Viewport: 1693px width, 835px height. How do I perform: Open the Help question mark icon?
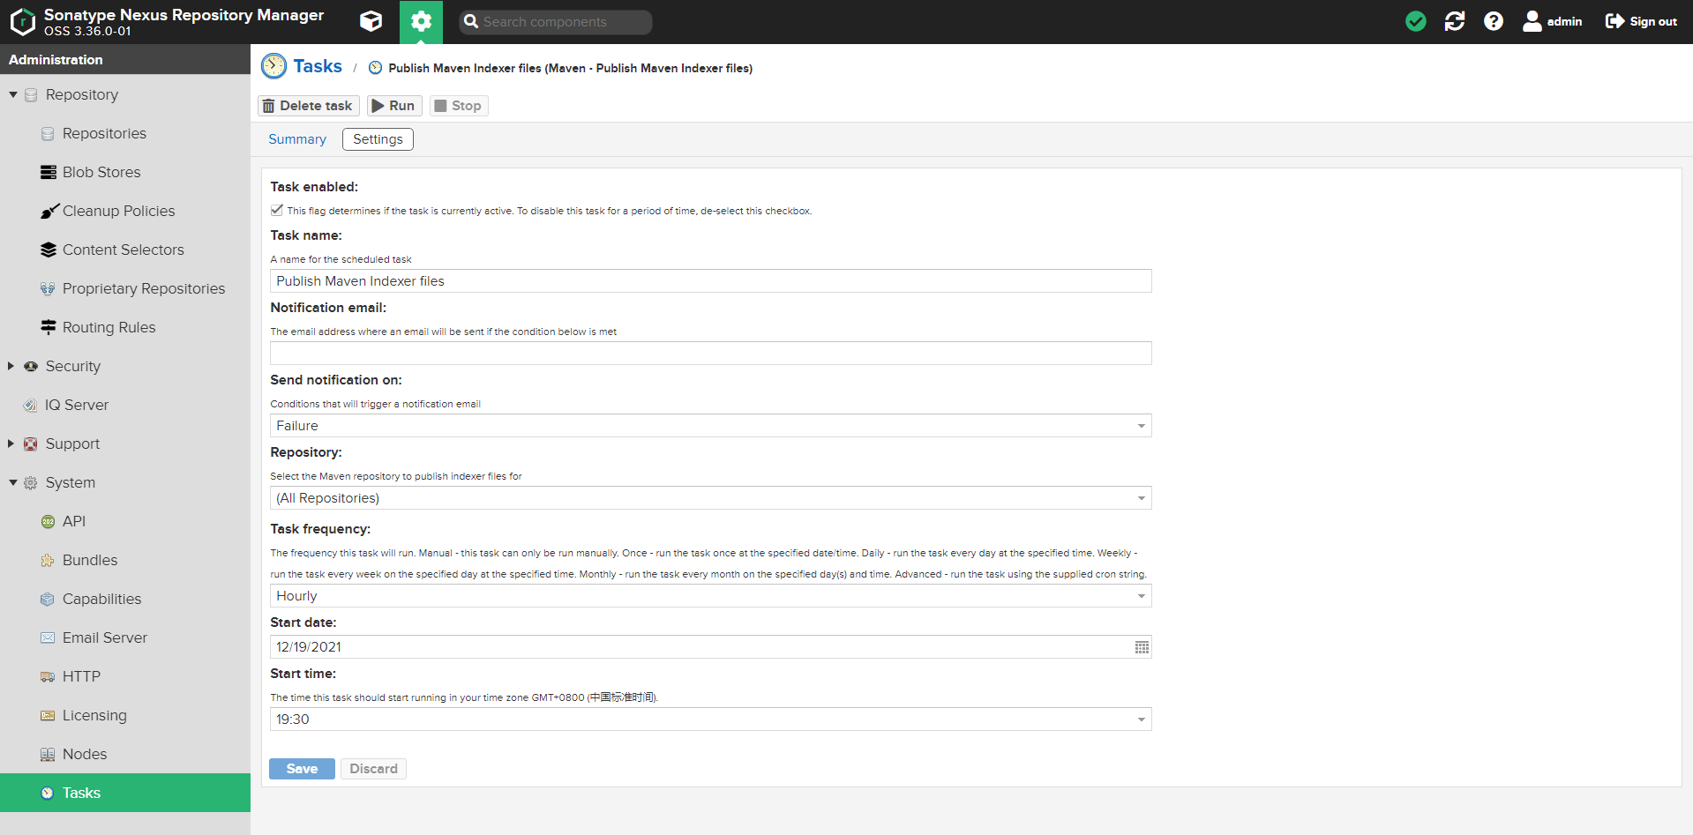click(1493, 21)
